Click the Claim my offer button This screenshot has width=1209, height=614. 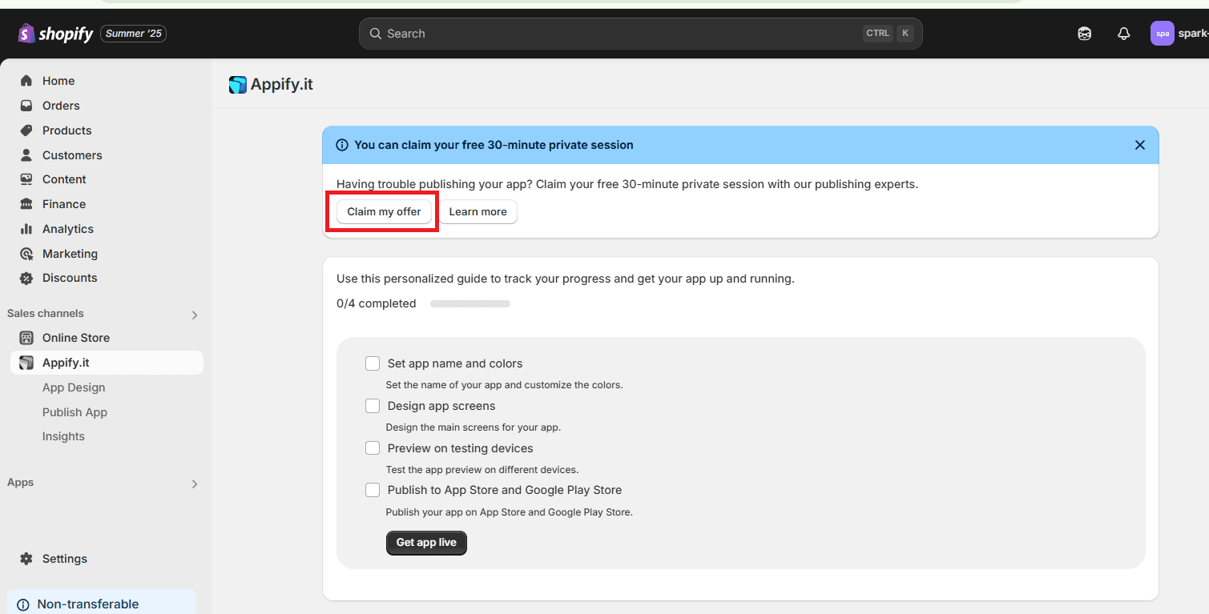(384, 211)
